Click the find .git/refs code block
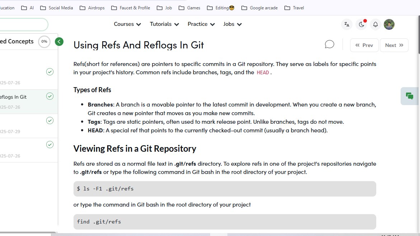420x236 pixels. (225, 222)
